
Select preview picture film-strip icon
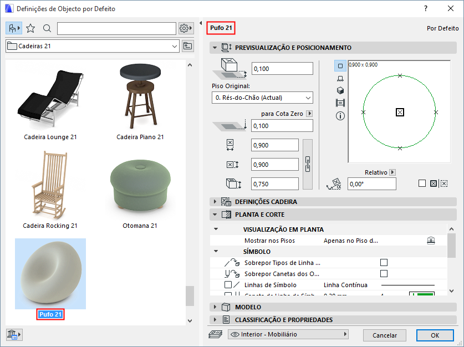pyautogui.click(x=340, y=103)
